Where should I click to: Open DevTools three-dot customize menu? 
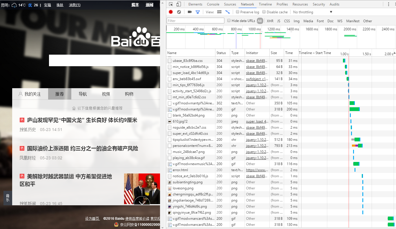pyautogui.click(x=389, y=4)
